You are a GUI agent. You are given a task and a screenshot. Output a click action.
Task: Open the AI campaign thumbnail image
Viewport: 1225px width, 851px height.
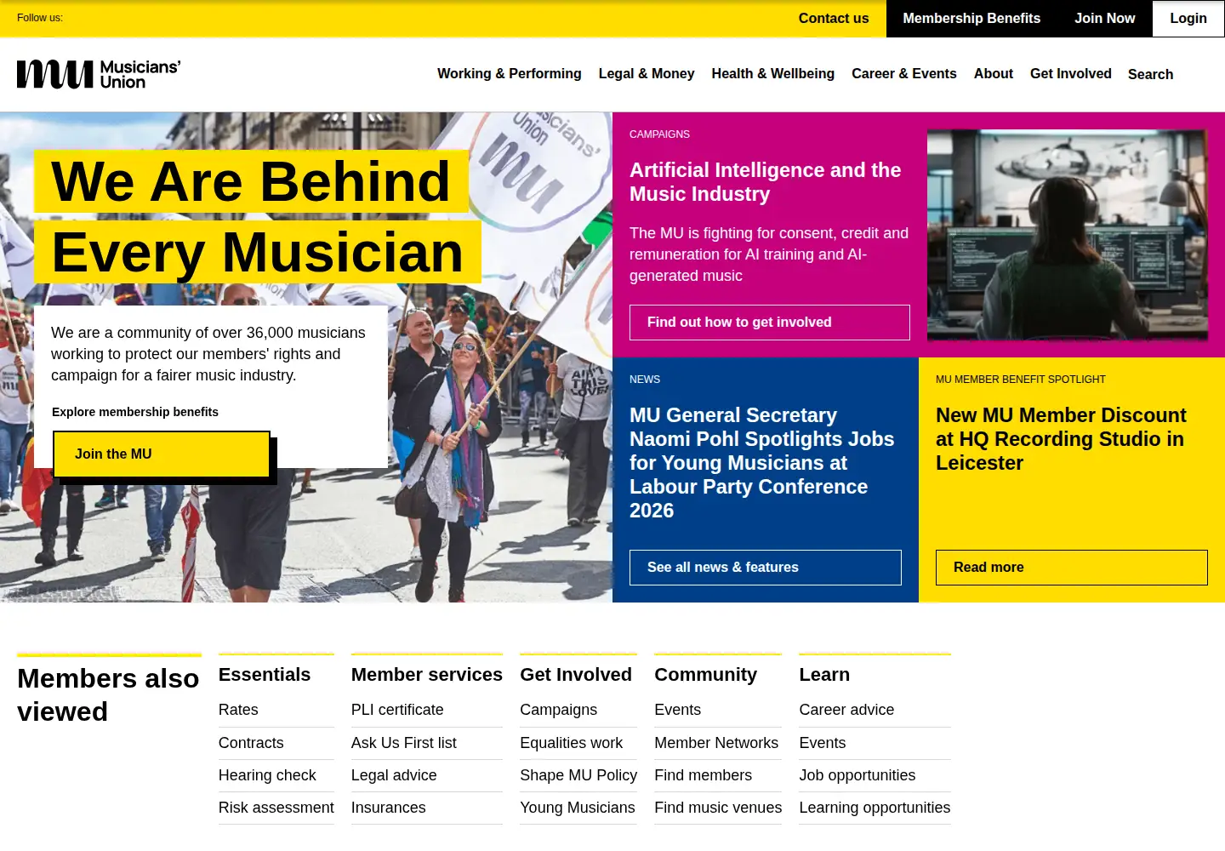pos(1068,235)
